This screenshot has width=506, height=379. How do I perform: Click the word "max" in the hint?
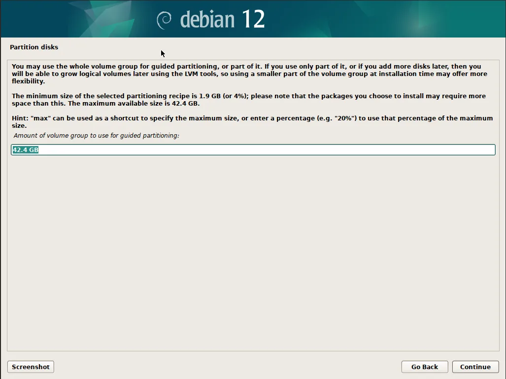tap(41, 118)
